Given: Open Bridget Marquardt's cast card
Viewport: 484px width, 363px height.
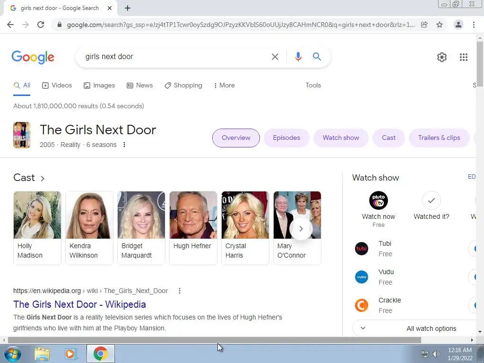Looking at the screenshot, I should click(x=141, y=228).
